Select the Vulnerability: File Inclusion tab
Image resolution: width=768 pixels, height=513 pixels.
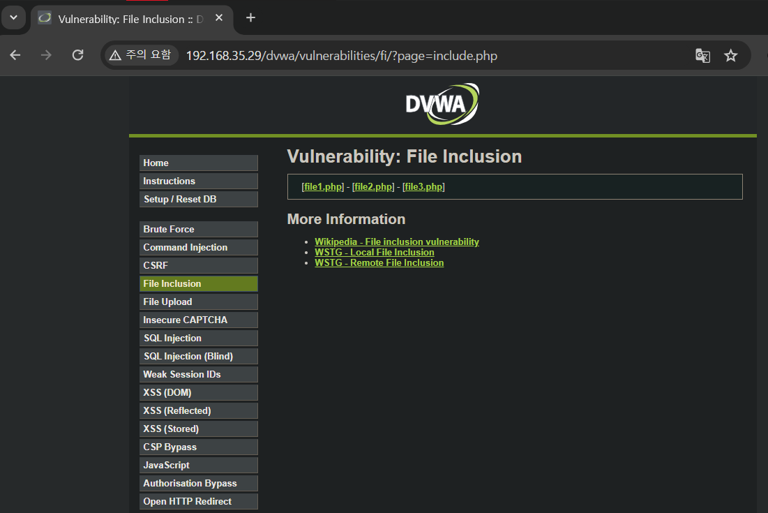click(131, 19)
